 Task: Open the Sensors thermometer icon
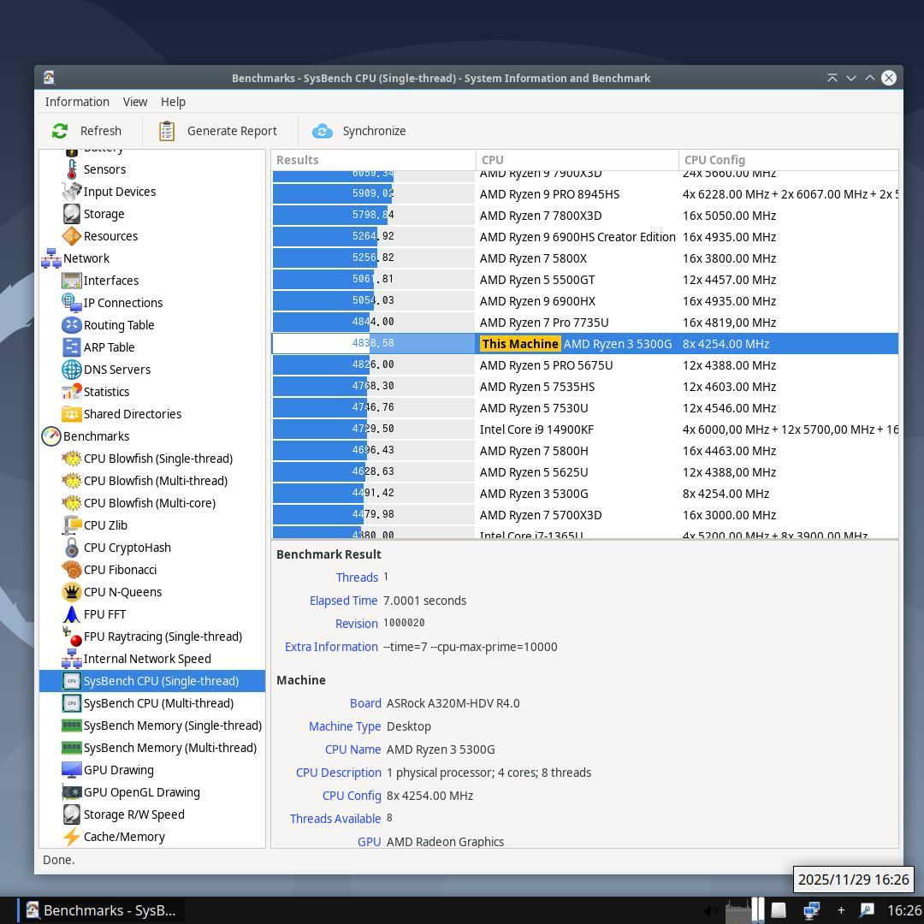pos(72,169)
